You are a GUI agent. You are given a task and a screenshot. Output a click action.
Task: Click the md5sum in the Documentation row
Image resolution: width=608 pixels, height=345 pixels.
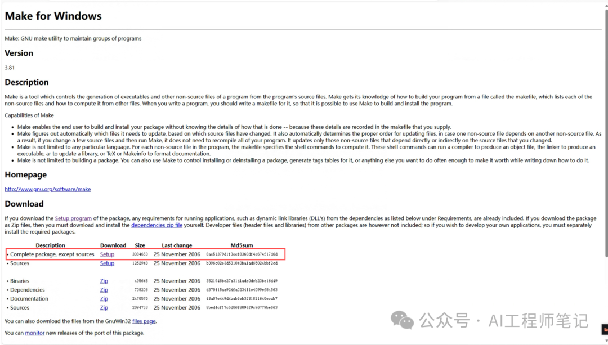pos(242,299)
